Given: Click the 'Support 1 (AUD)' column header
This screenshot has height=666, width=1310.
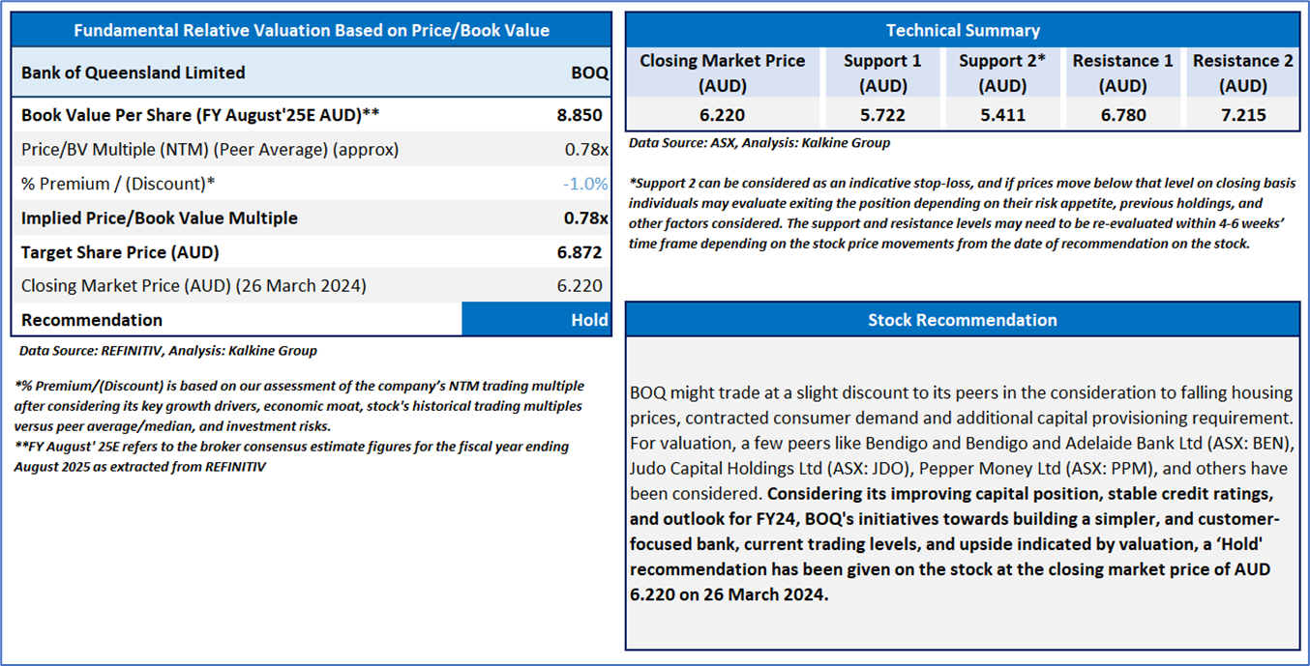Looking at the screenshot, I should (882, 72).
